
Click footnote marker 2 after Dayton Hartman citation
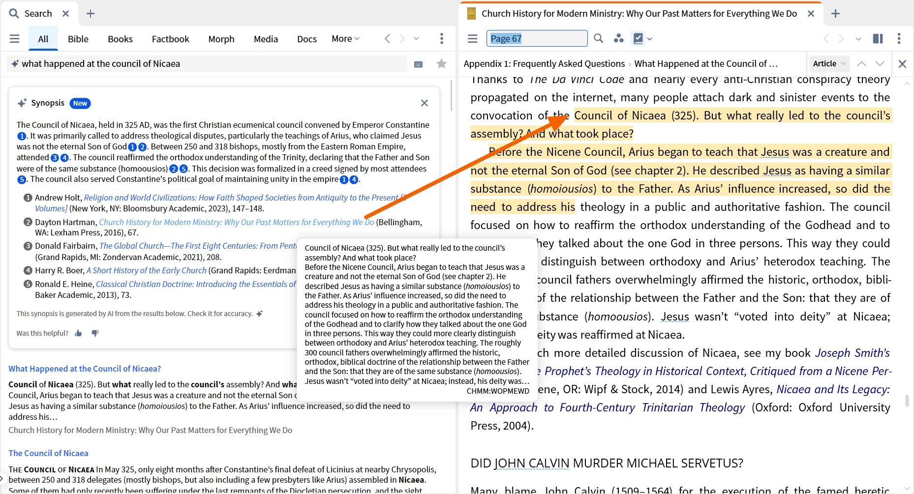27,222
